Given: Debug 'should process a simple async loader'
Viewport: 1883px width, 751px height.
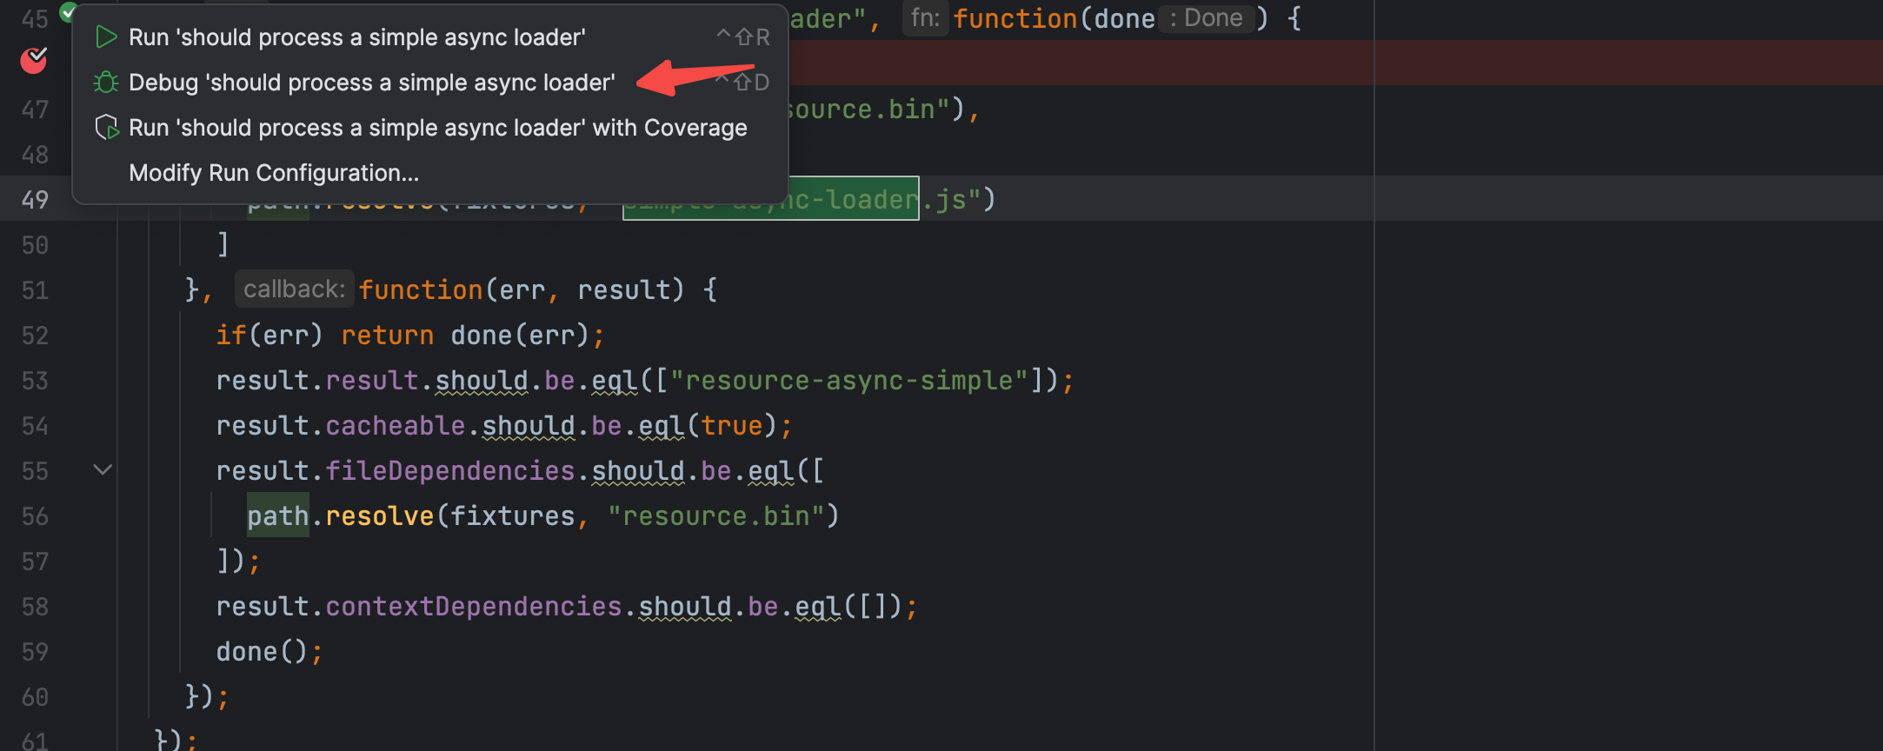Looking at the screenshot, I should tap(371, 83).
